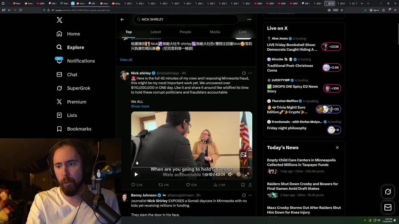Mute the video volume icon

pyautogui.click(x=230, y=175)
